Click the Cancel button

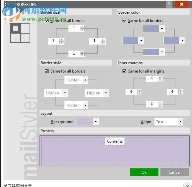click(175, 172)
